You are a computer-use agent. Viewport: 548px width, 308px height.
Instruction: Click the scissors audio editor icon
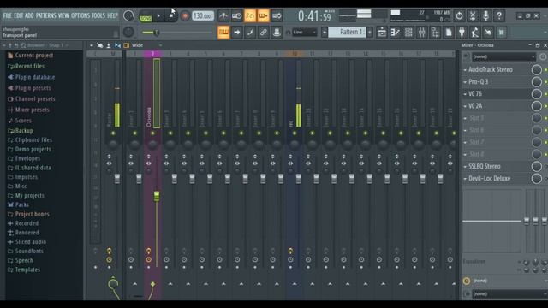(473, 15)
